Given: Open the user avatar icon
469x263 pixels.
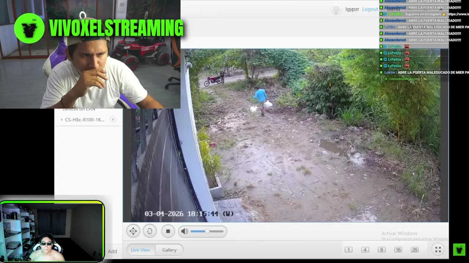Looking at the screenshot, I should pos(336,9).
